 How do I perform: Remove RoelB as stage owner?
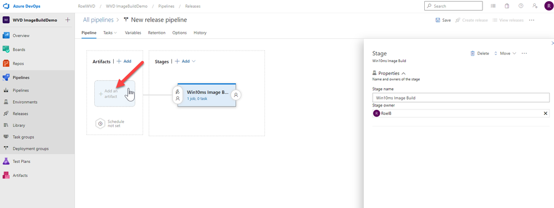pyautogui.click(x=545, y=113)
